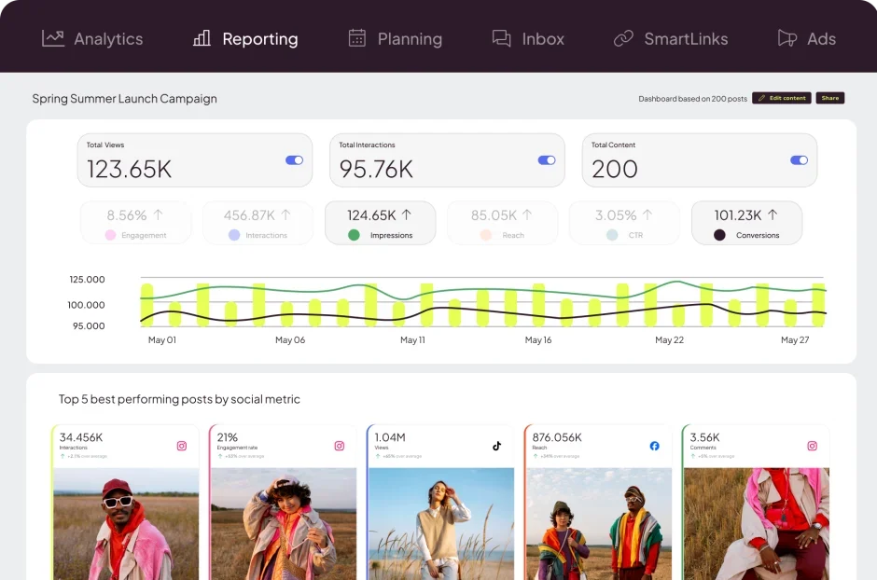Disable the Impressions metric chip
877x580 pixels.
click(x=381, y=223)
